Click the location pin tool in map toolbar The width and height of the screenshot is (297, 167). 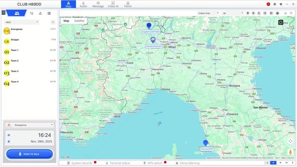[x=247, y=13]
